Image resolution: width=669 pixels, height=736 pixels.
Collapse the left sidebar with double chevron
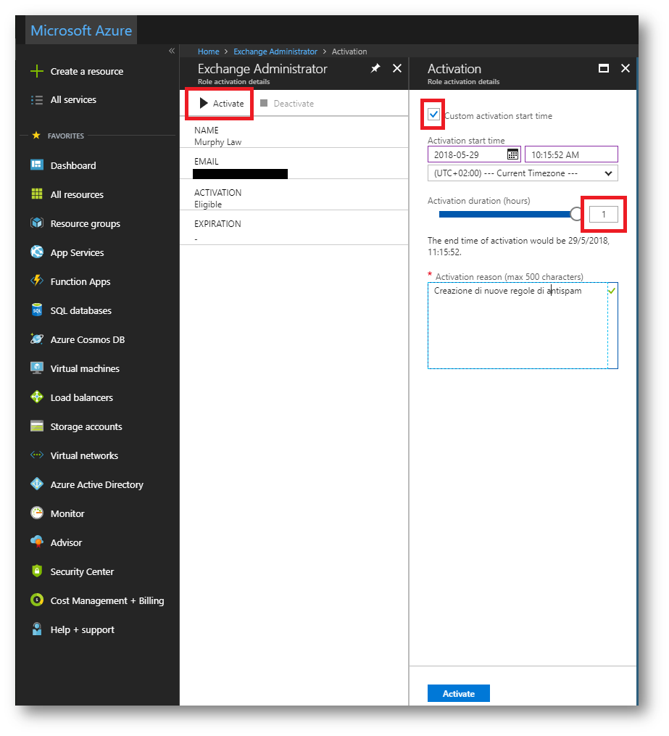coord(172,51)
